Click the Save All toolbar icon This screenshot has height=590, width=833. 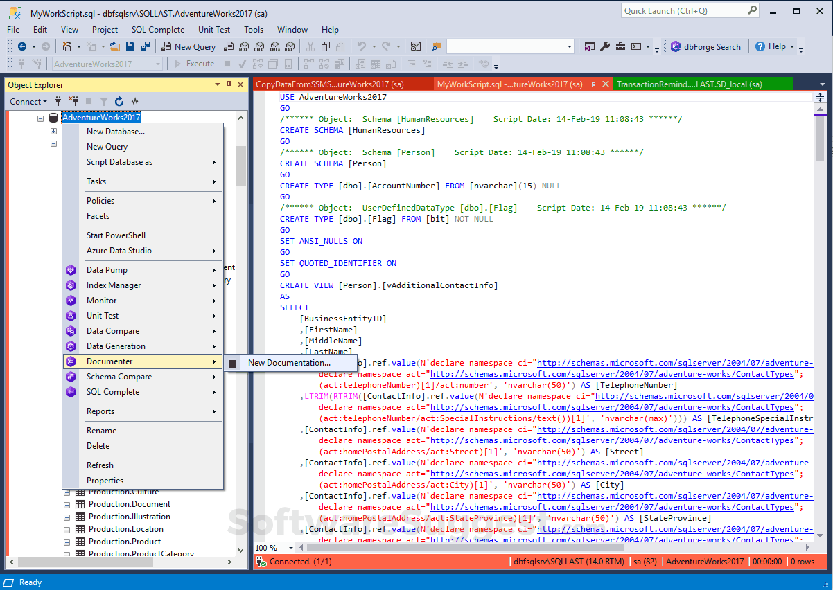tap(144, 46)
